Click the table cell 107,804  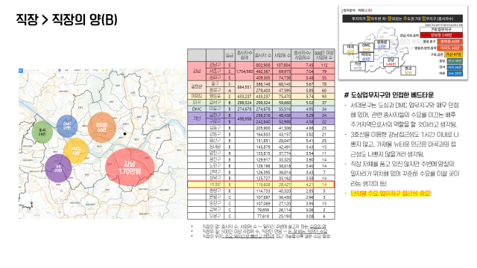[282, 65]
